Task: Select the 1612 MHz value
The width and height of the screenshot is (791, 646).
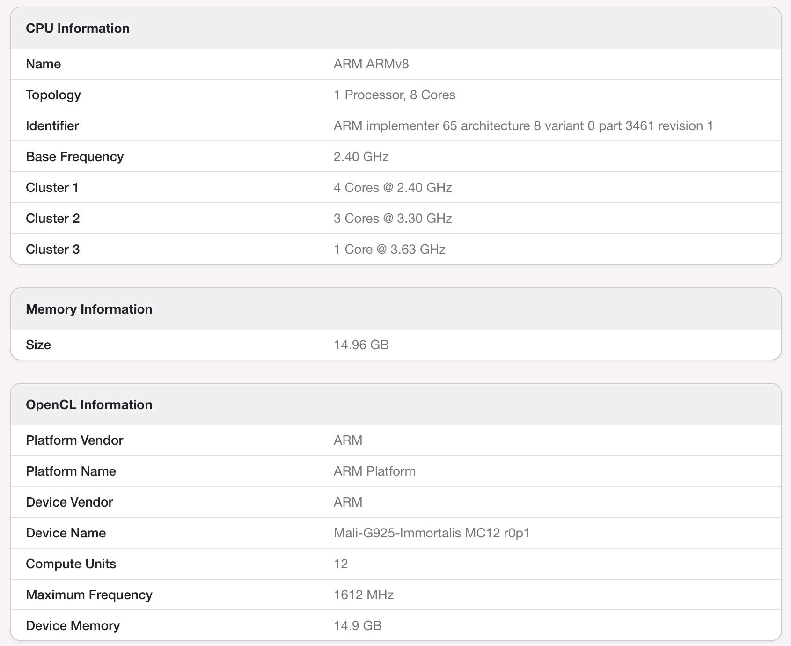Action: point(364,595)
